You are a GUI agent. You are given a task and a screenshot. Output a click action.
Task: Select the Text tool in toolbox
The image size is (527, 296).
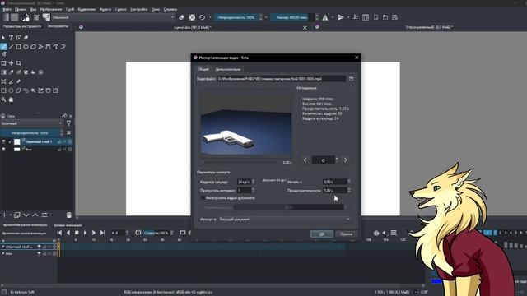[11, 38]
